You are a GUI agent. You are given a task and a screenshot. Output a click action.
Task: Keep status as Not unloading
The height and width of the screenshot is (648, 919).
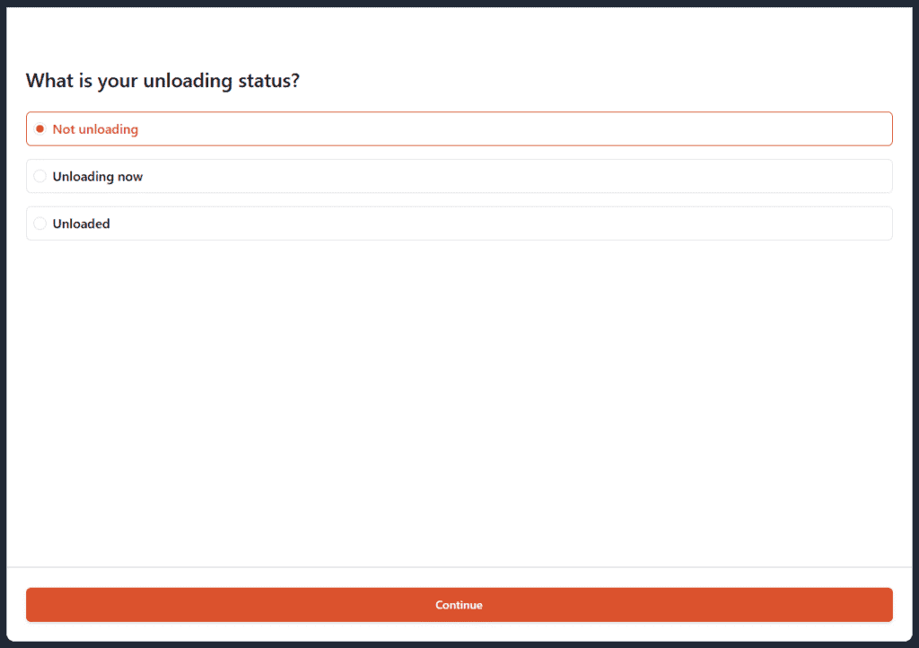[x=39, y=129]
